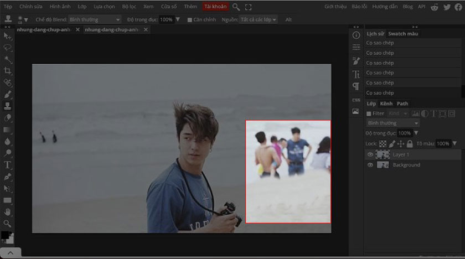Screen dimensions: 465x259
Task: Open layer blend mode Bình thường dropdown
Action: point(393,123)
